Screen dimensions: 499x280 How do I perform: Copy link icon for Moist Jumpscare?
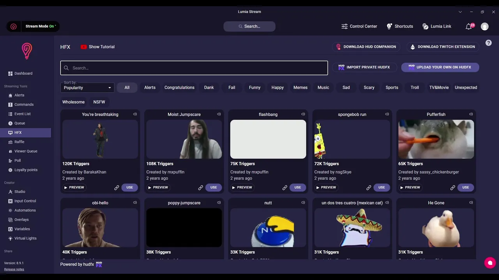coord(200,187)
